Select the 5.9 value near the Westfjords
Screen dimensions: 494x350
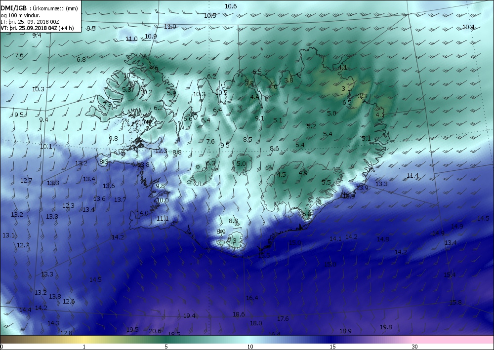coord(171,93)
